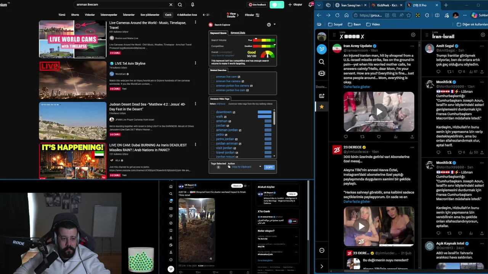Viewport: 488px width, 274px height.
Task: Open the Edge profile avatar
Action: (x=456, y=15)
